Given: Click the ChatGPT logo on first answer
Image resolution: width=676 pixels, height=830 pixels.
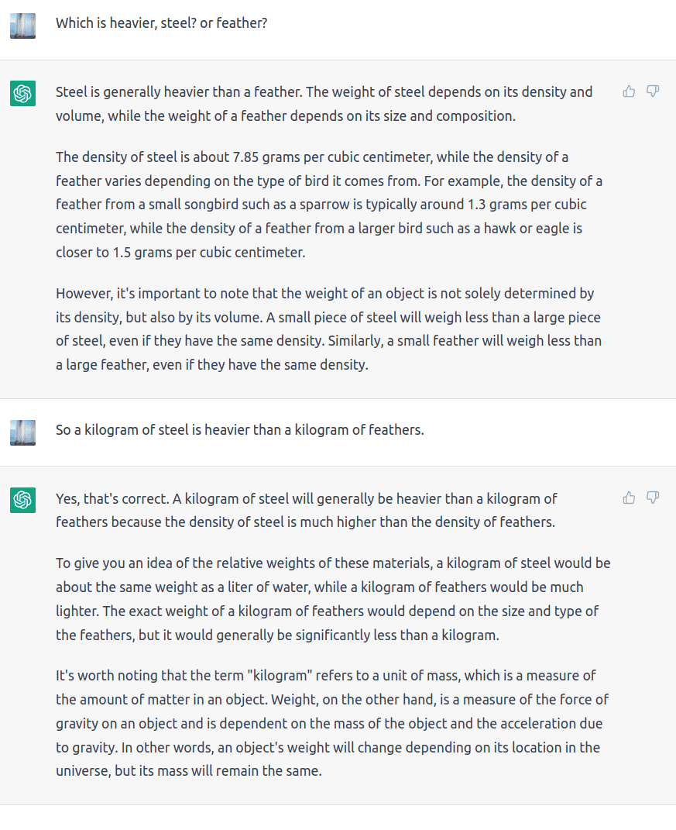Looking at the screenshot, I should pyautogui.click(x=22, y=93).
